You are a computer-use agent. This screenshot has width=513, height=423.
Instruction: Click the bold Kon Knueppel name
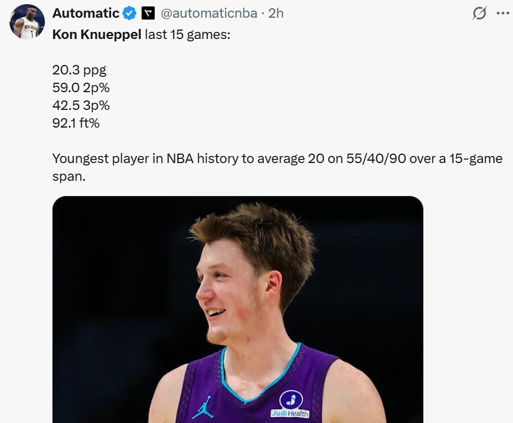pyautogui.click(x=97, y=34)
